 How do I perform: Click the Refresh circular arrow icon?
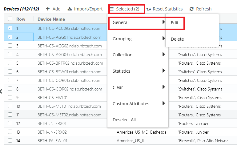pos(192,9)
